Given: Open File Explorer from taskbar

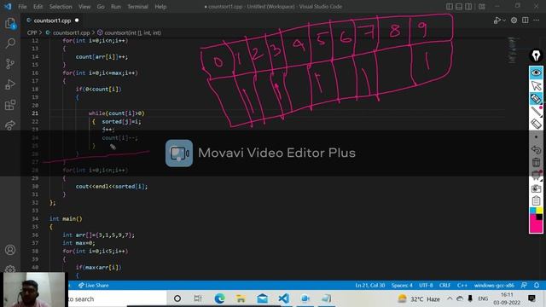Looking at the screenshot, I should 241,298.
